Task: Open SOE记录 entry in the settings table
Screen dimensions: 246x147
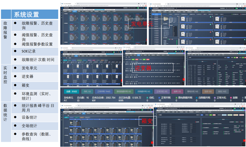Action: 29,51
